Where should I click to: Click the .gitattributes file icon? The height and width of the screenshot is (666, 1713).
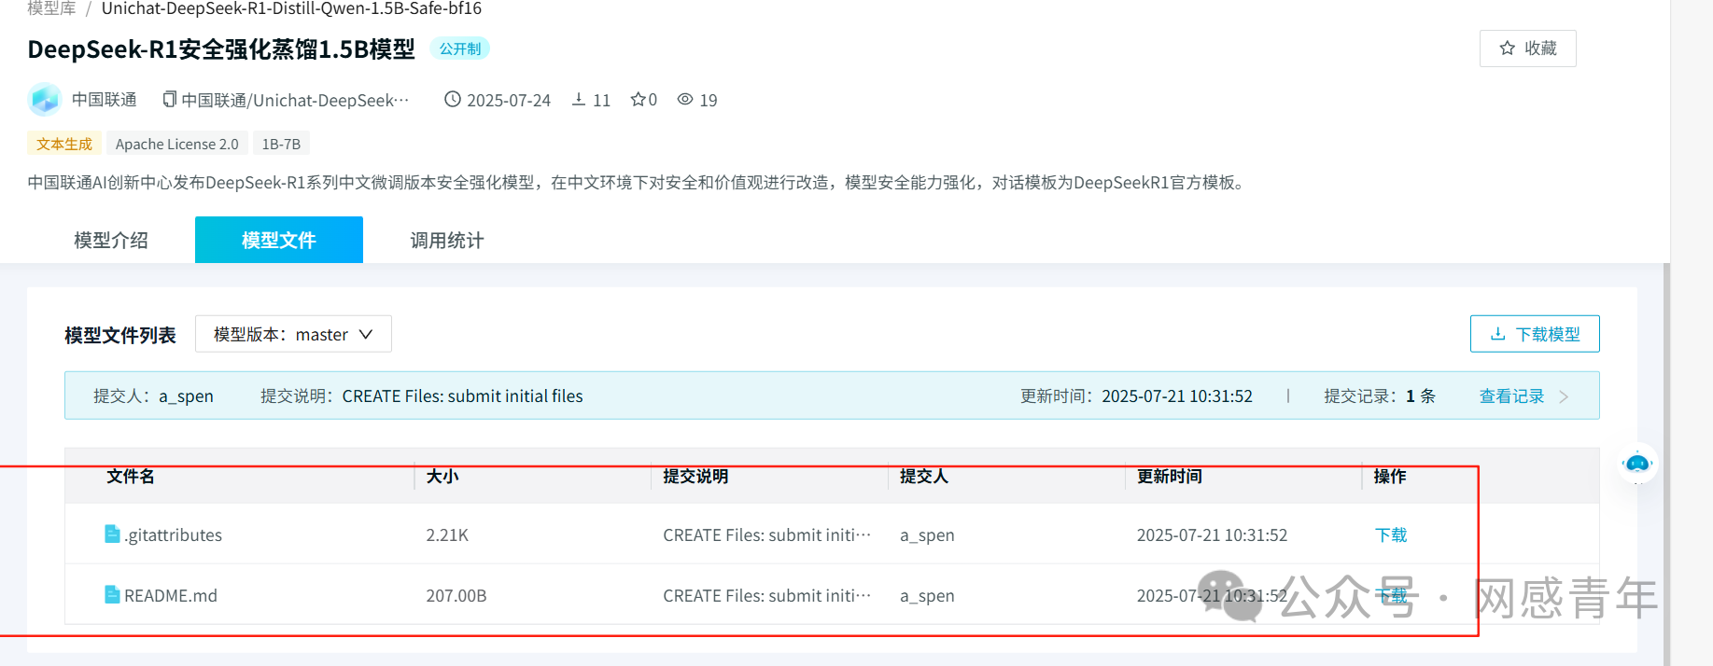pyautogui.click(x=112, y=534)
